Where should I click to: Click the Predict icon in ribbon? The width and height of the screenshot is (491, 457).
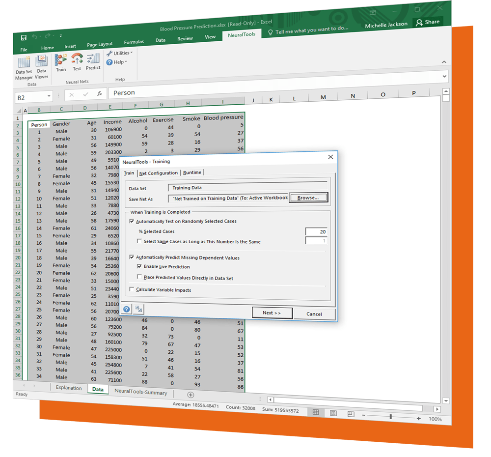coord(93,61)
